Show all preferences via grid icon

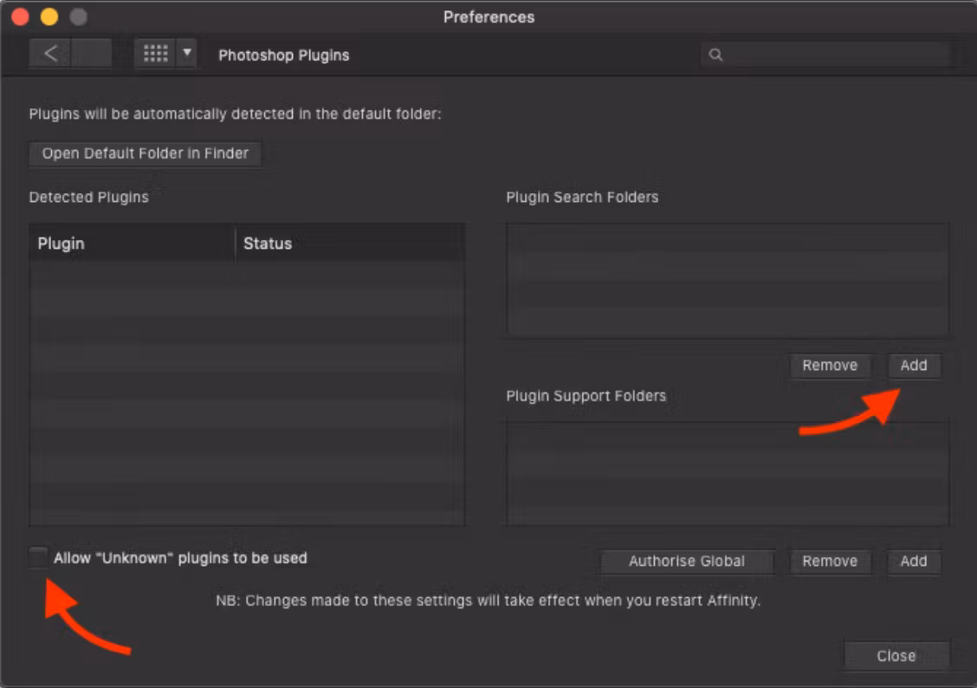tap(155, 54)
